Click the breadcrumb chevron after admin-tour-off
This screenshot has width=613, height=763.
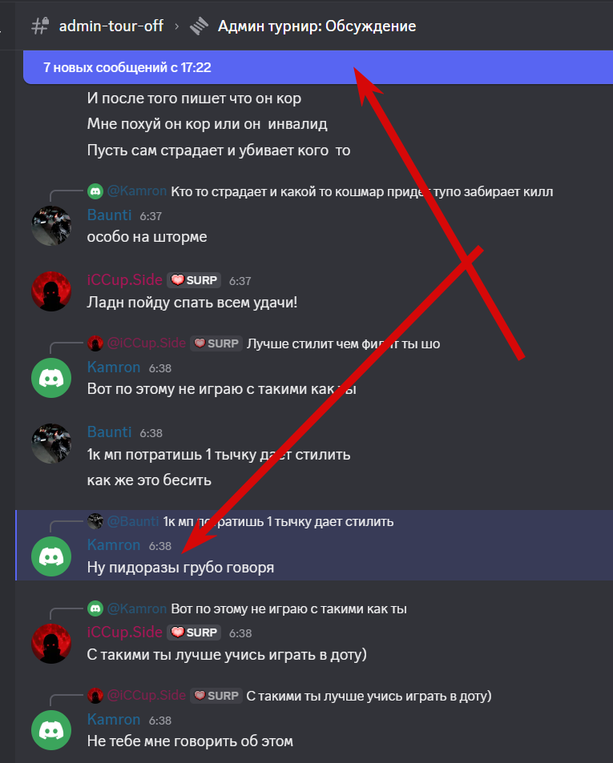coord(177,26)
